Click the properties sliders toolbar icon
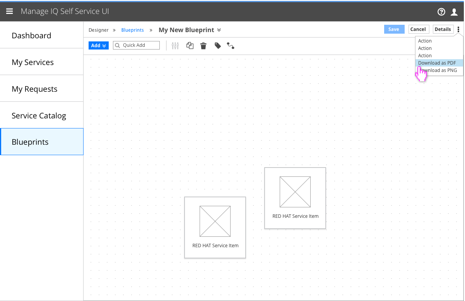 175,45
